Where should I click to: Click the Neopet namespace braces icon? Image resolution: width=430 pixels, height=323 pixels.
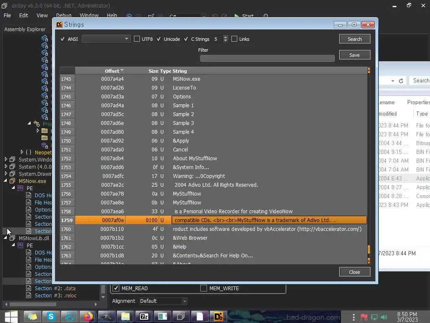(29, 152)
